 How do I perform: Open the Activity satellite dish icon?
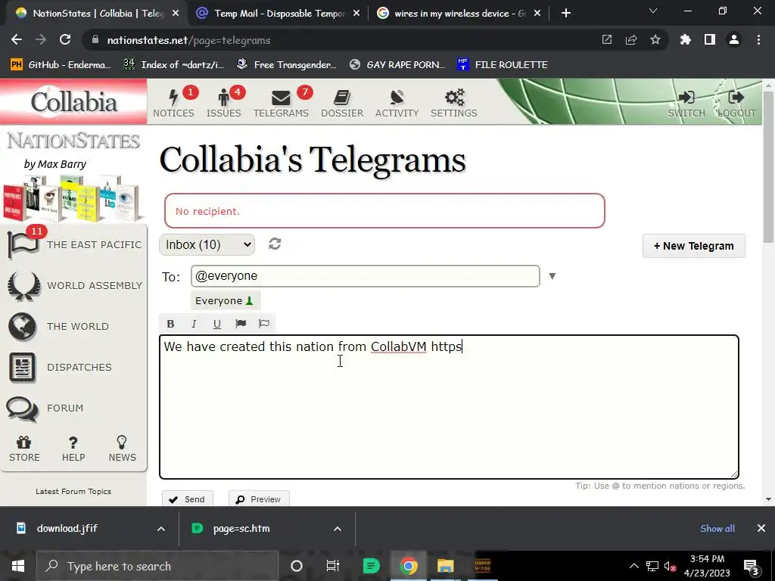[x=397, y=98]
